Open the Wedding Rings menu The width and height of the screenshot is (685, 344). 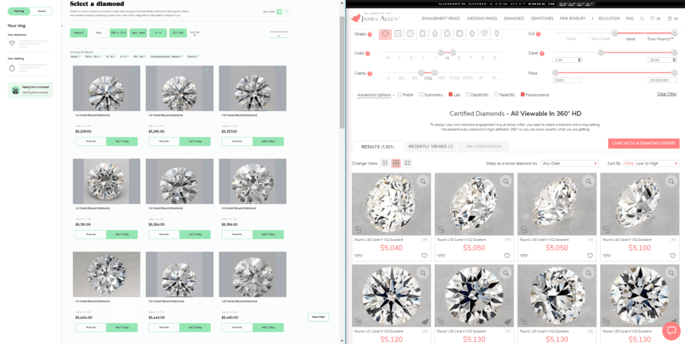(482, 19)
